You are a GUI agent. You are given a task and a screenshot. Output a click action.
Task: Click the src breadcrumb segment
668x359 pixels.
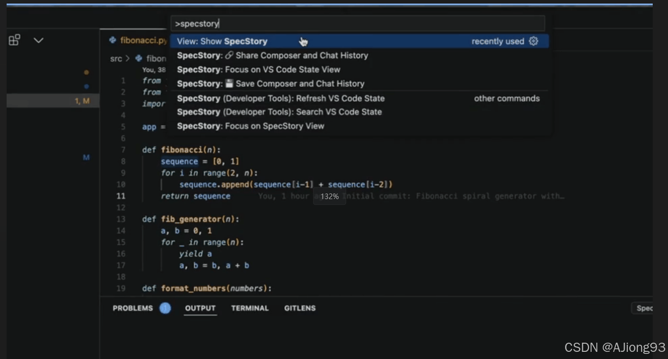tap(116, 59)
